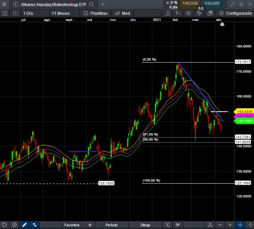Click the favorites star icon
254x229 pixels.
tap(90, 225)
